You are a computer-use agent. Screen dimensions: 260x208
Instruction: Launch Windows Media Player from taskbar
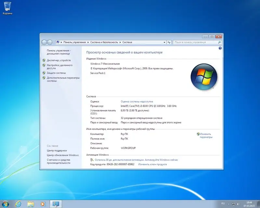point(43,204)
